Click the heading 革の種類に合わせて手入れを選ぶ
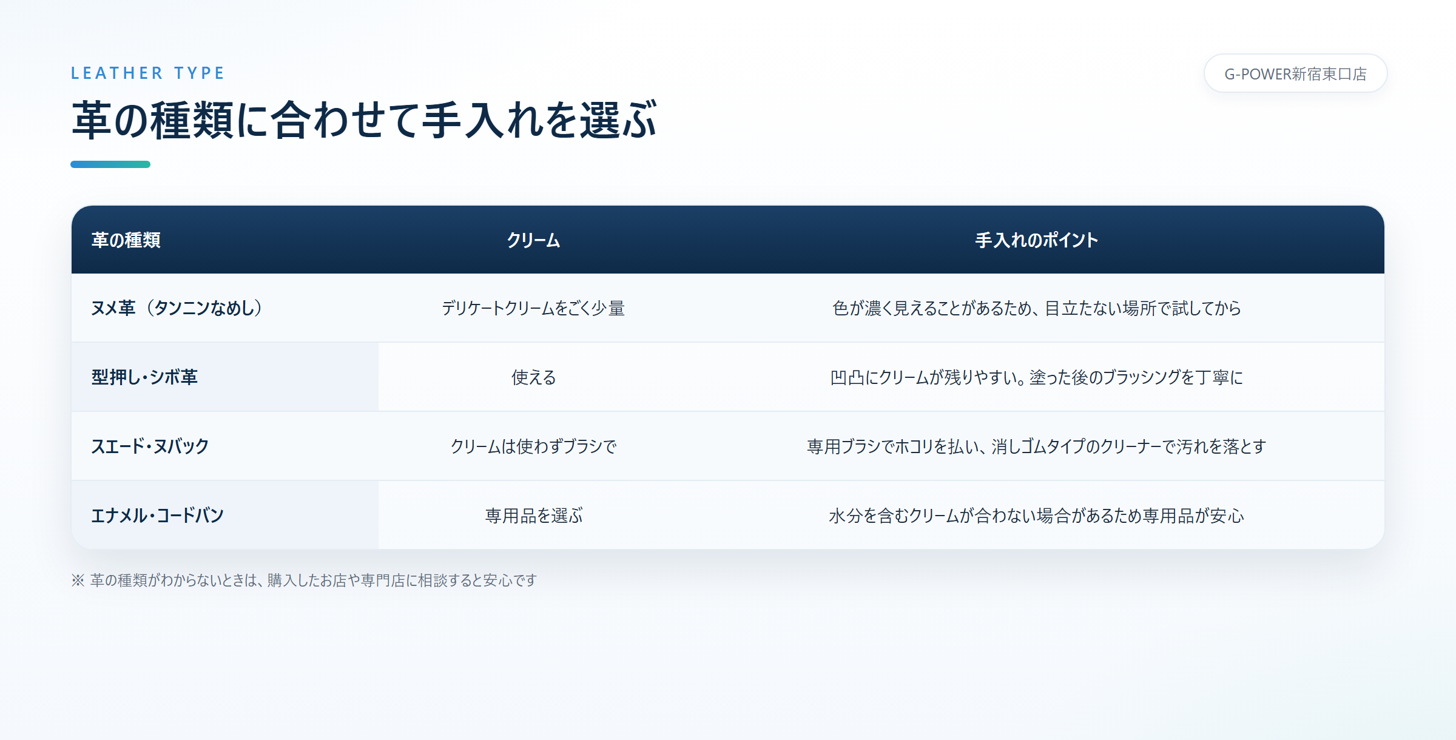 pyautogui.click(x=364, y=120)
